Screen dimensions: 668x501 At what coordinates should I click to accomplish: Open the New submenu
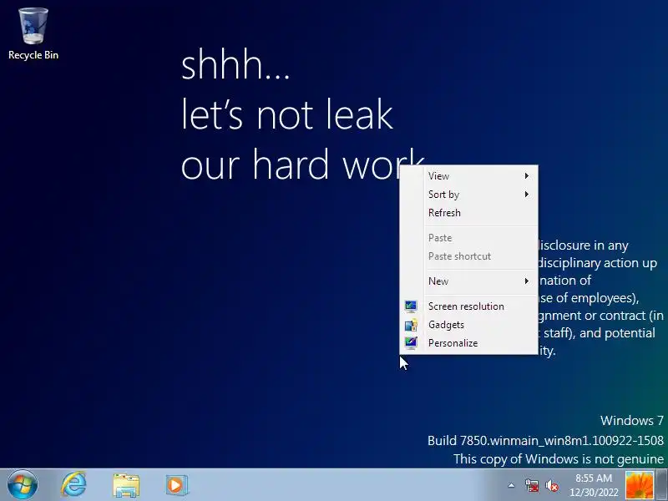click(468, 281)
